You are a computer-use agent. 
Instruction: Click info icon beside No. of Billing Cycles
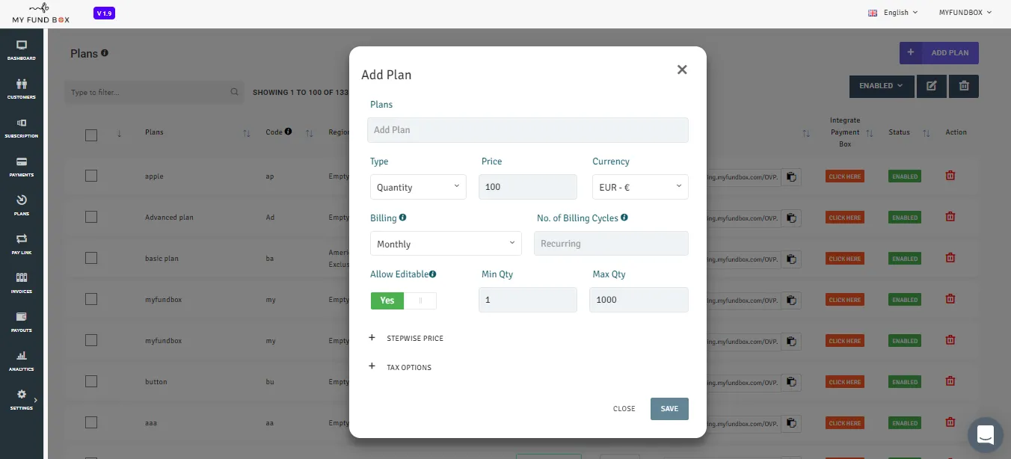click(x=624, y=218)
